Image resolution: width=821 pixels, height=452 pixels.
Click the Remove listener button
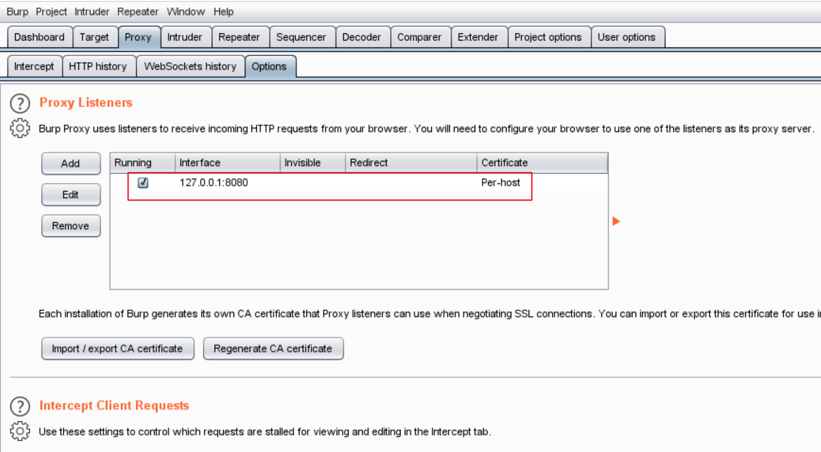tap(71, 226)
